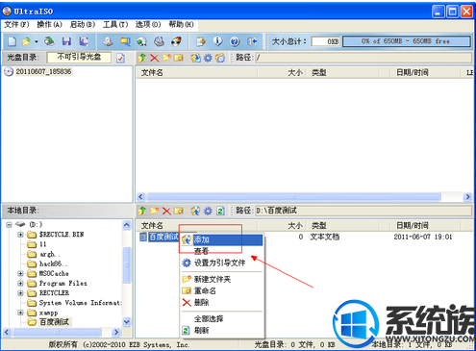476x351 pixels.
Task: Click the bootable properties checkmark icon
Action: 120,58
